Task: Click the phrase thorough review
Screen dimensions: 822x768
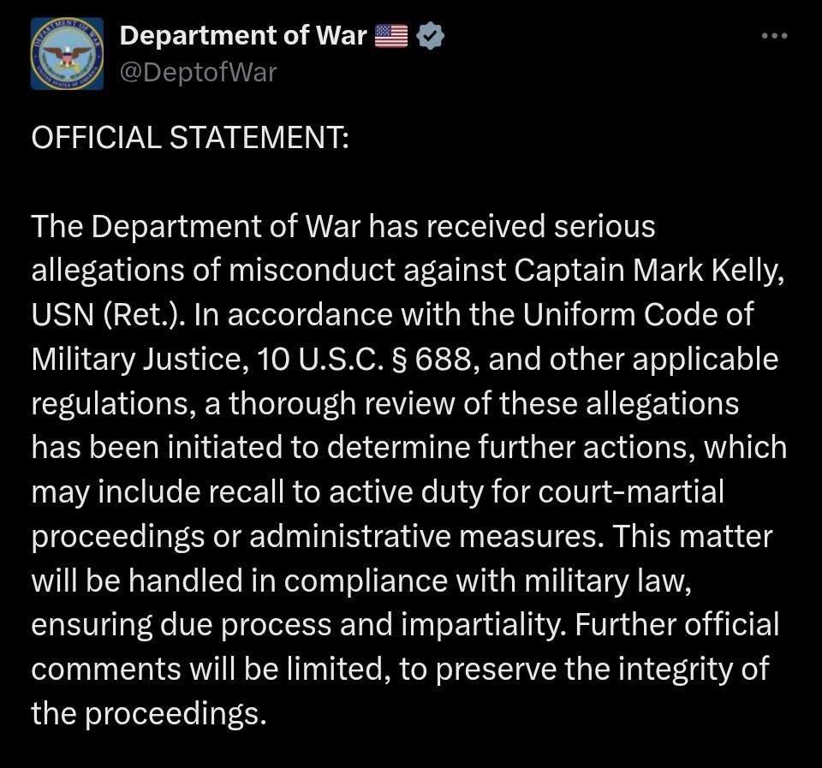Action: (299, 403)
